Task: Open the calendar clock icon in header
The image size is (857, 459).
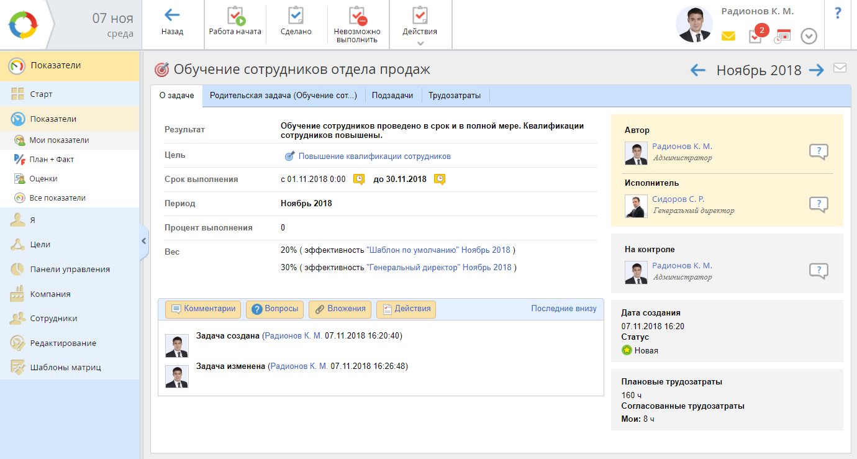Action: click(782, 36)
